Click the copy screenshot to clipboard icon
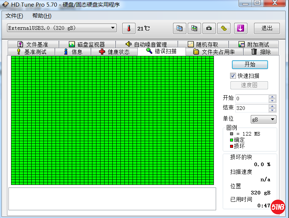The image size is (289, 218). tap(194, 28)
